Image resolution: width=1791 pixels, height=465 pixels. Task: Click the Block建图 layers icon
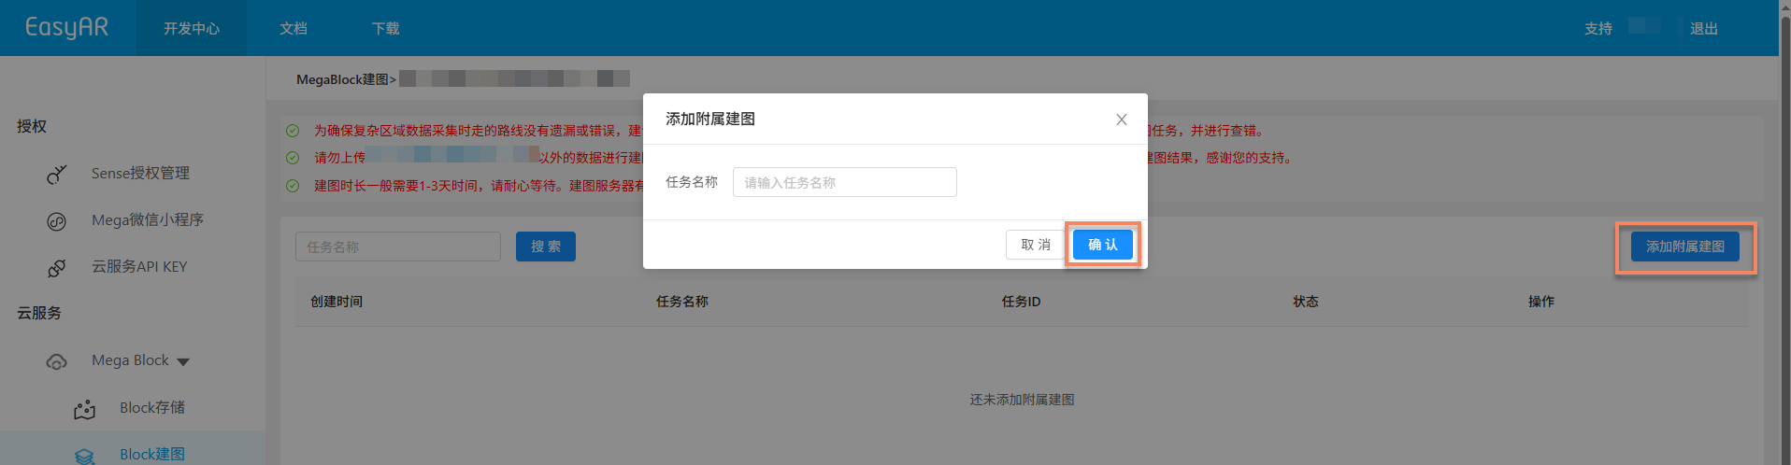click(85, 455)
